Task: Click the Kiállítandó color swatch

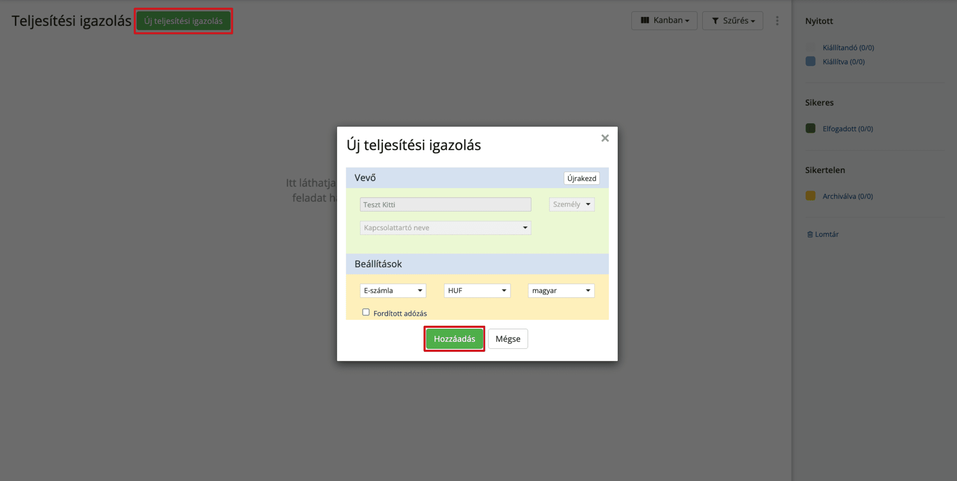Action: (810, 47)
